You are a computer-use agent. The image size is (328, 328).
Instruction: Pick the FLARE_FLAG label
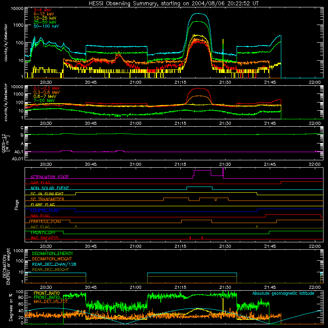pyautogui.click(x=43, y=205)
